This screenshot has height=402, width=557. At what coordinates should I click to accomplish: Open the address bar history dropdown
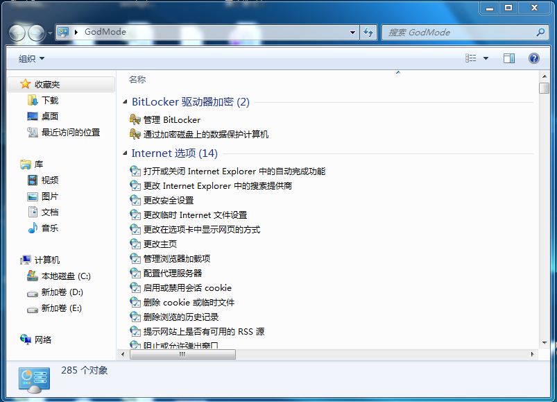coord(352,33)
